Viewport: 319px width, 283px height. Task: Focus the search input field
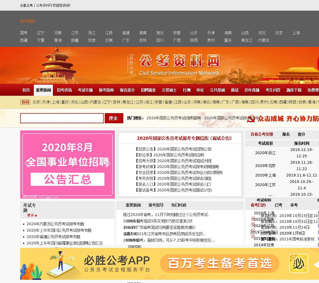[x=62, y=118]
